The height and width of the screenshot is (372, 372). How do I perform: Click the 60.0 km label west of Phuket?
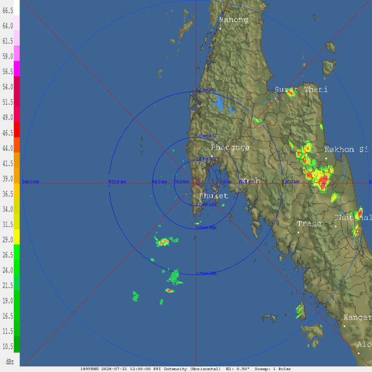tap(159, 182)
